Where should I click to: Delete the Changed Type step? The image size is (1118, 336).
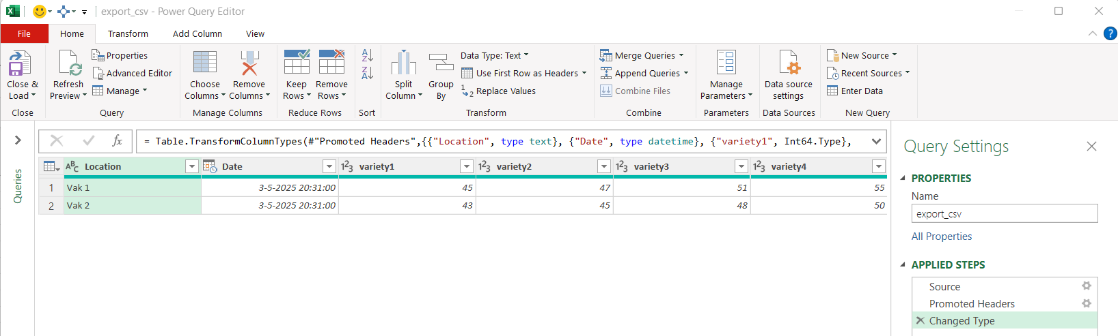click(x=921, y=320)
